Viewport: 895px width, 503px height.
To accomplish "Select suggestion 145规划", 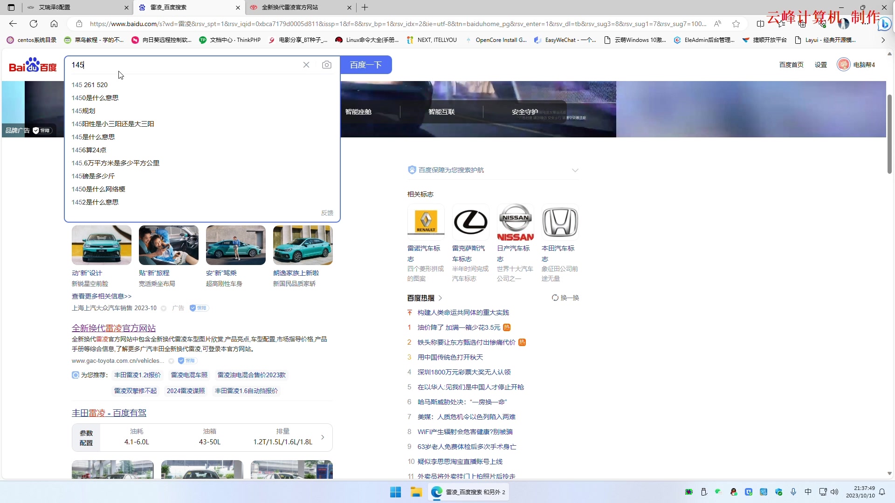I will pos(202,111).
